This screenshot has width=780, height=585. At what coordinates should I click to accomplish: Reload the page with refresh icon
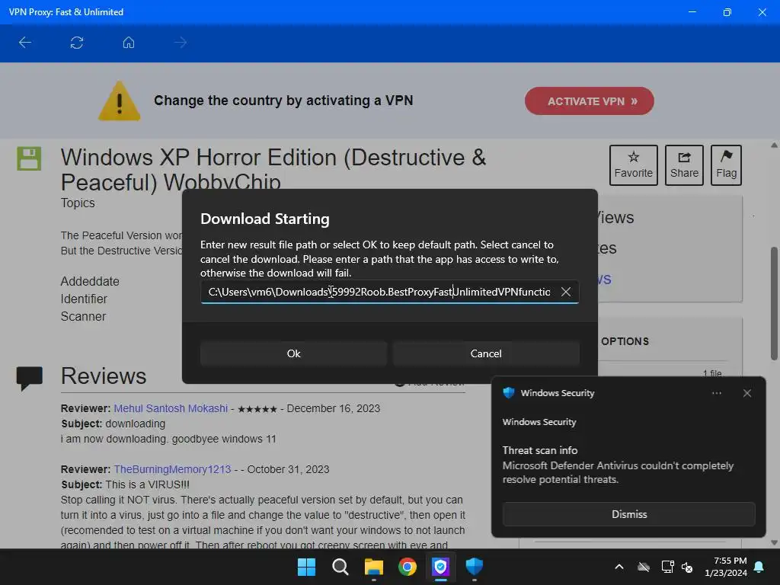pos(77,43)
